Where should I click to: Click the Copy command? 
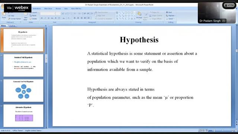(x=11, y=16)
